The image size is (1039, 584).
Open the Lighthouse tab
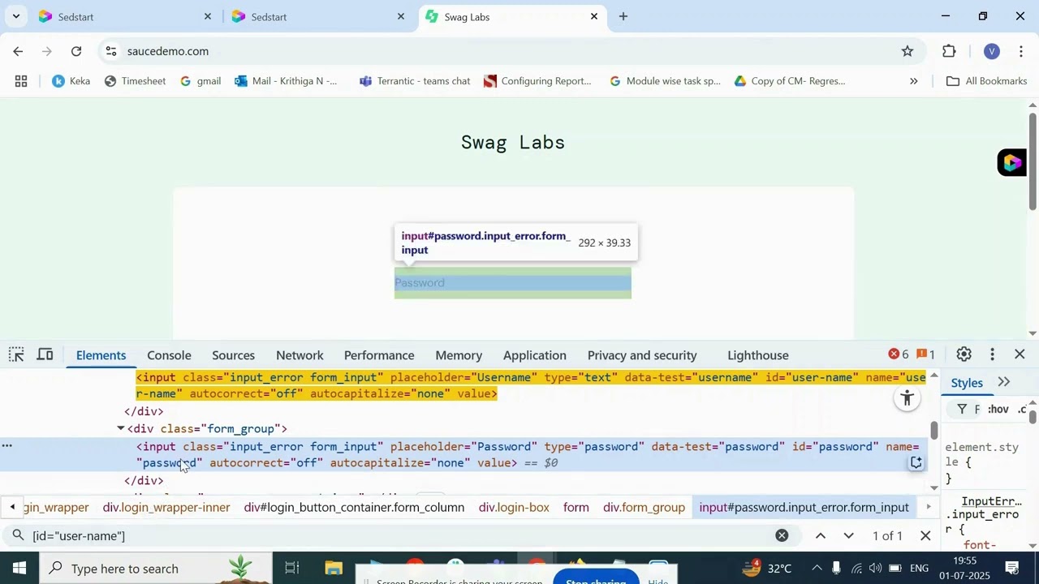click(x=758, y=355)
